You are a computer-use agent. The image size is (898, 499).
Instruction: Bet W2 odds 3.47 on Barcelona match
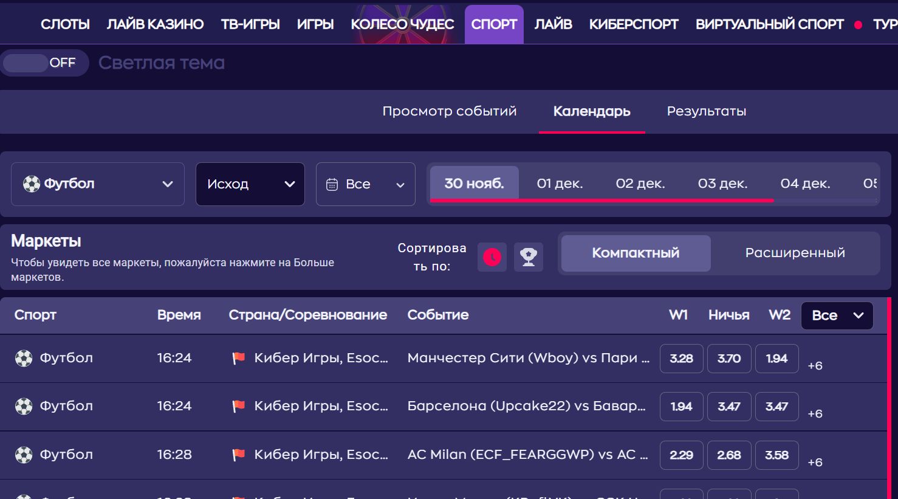(x=776, y=407)
